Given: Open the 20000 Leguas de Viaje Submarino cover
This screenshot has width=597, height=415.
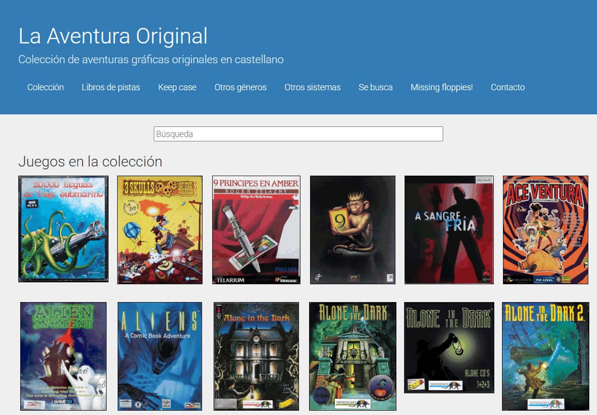Looking at the screenshot, I should pos(63,229).
